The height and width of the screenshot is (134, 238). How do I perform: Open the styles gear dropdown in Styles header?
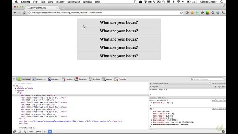pyautogui.click(x=223, y=87)
